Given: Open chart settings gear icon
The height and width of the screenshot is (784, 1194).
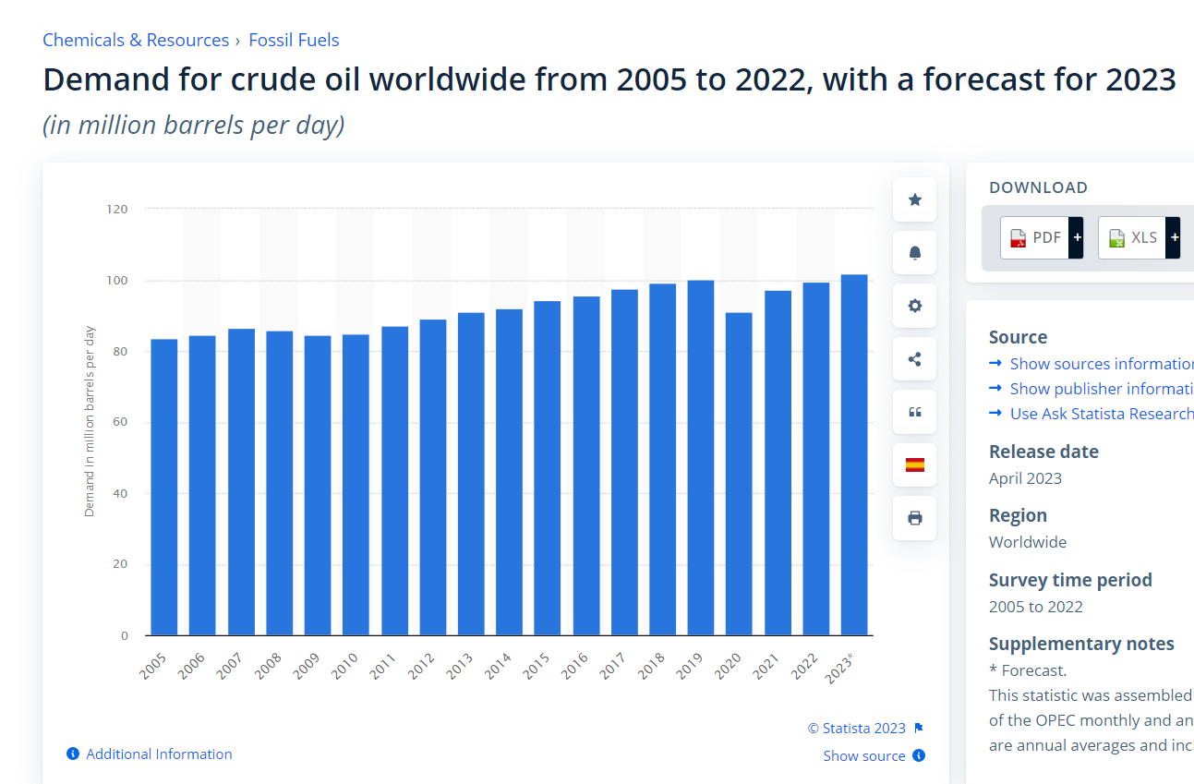Looking at the screenshot, I should tap(915, 306).
